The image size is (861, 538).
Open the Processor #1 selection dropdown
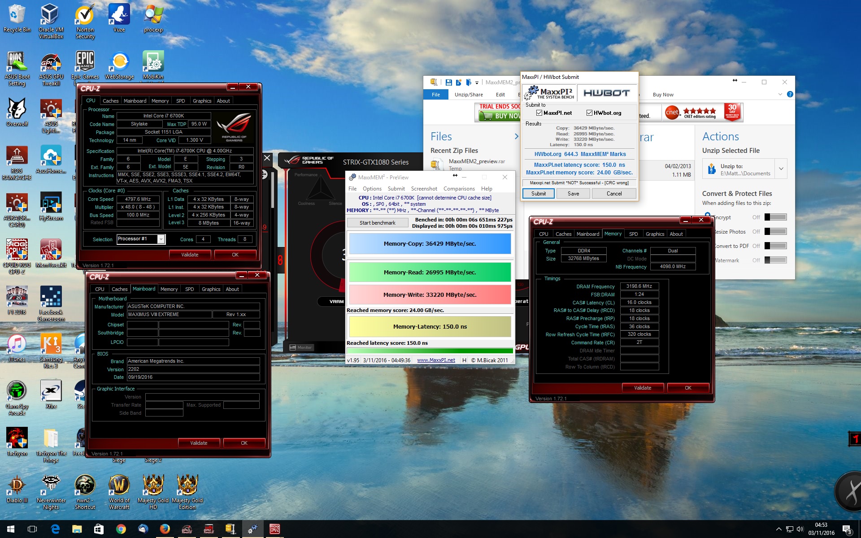point(161,239)
